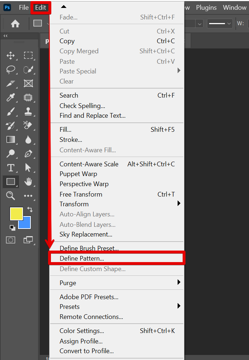Select the Horizontal Type tool
This screenshot has height=360, width=249.
coord(10,168)
